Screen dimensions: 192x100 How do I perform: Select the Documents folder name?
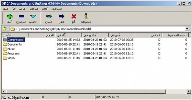[x=15, y=44]
